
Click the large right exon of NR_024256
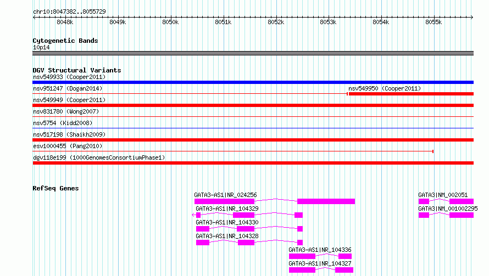(326, 201)
